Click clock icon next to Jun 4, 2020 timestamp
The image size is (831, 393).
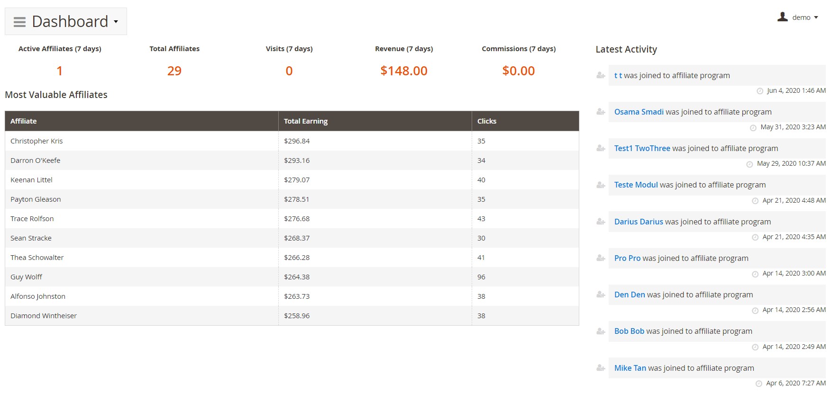[760, 91]
